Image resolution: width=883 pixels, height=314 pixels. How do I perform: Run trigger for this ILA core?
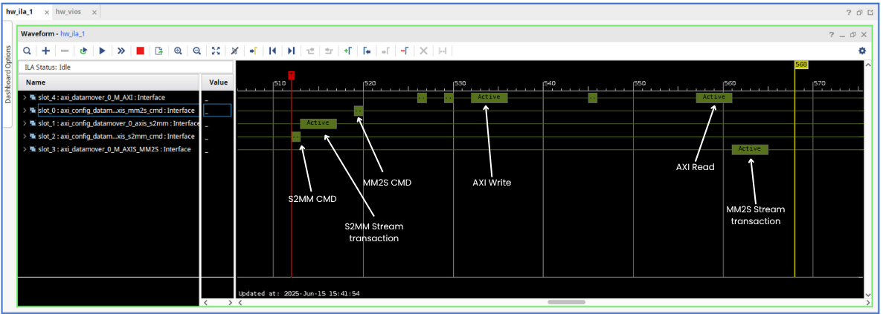tap(102, 50)
